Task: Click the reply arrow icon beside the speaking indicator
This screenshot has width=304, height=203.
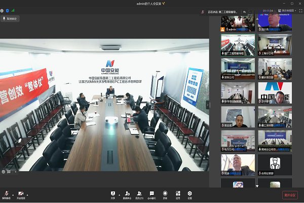Action: click(245, 12)
